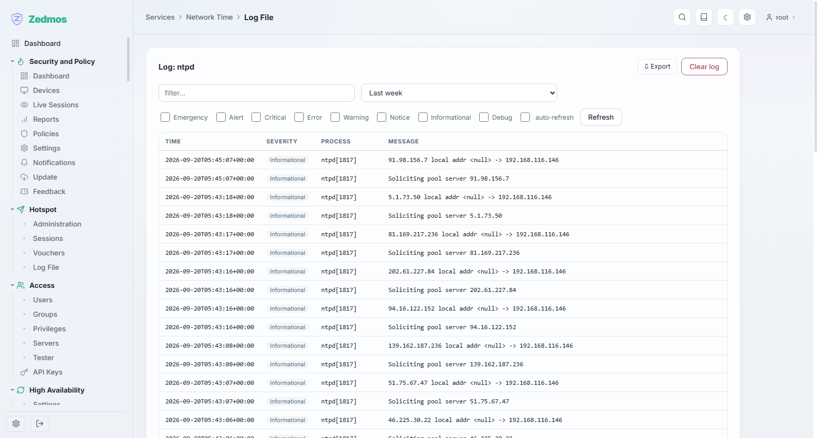Viewport: 818px width, 438px height.
Task: Click the SEVERITY column header
Action: [282, 141]
